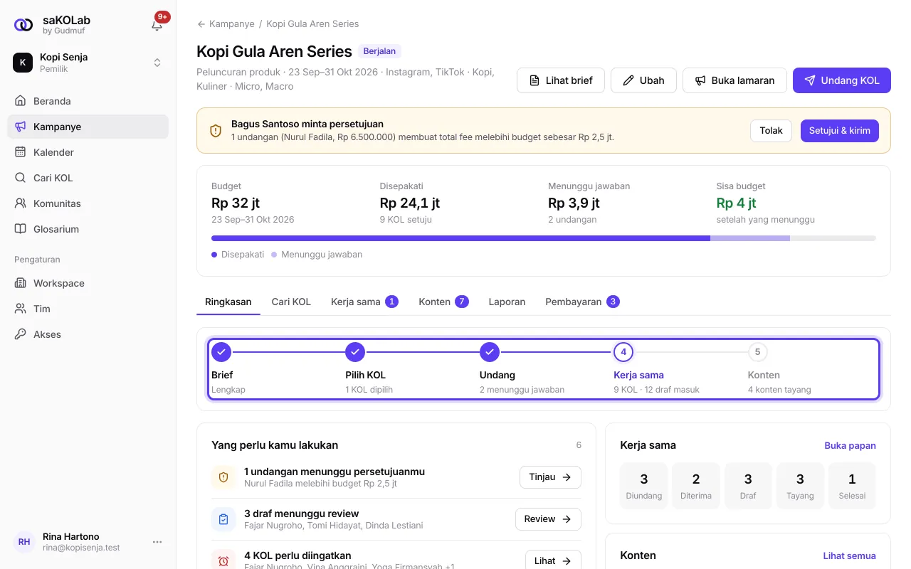Click Lihat for KOL reminders
The height and width of the screenshot is (569, 911).
pos(553,560)
